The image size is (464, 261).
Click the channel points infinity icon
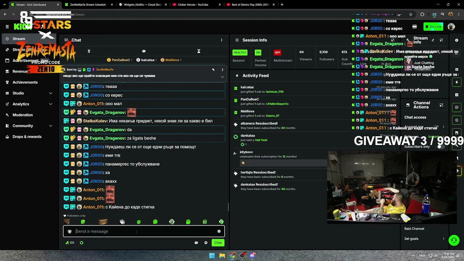click(x=70, y=243)
